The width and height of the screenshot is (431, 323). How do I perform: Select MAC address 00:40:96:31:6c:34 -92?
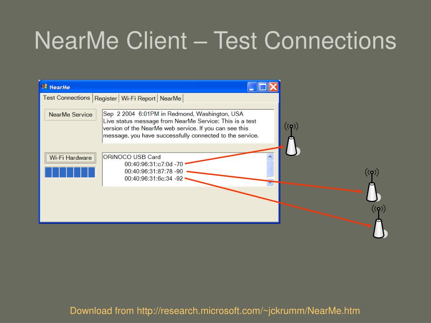point(154,178)
